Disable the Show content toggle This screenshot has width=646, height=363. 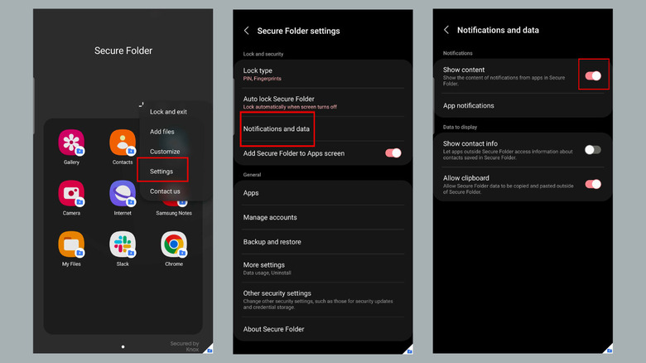pos(593,75)
